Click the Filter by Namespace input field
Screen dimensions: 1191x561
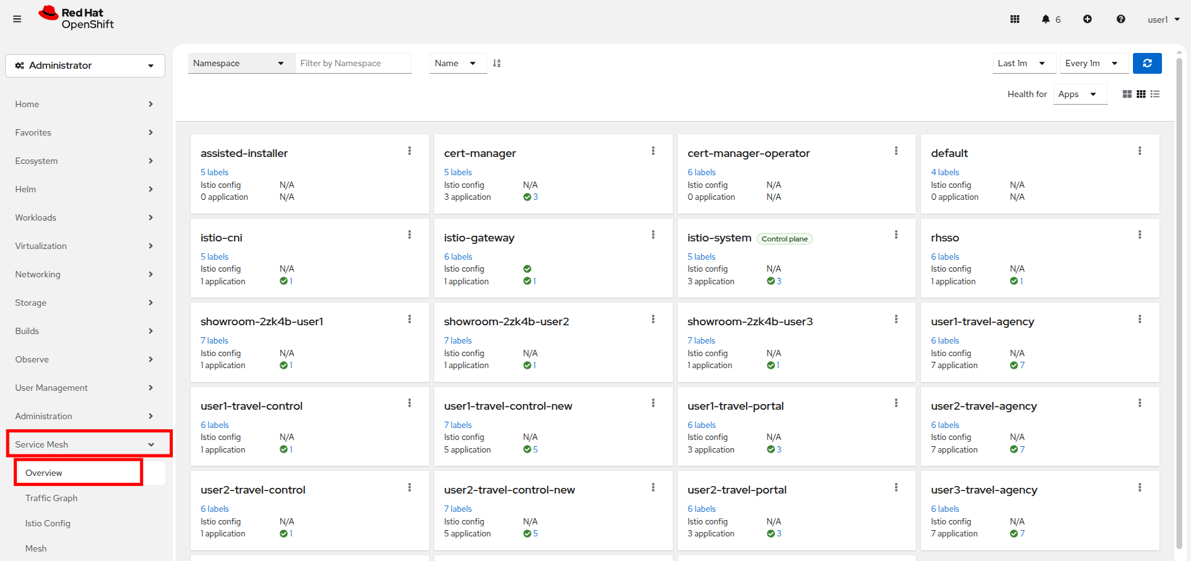(x=353, y=63)
